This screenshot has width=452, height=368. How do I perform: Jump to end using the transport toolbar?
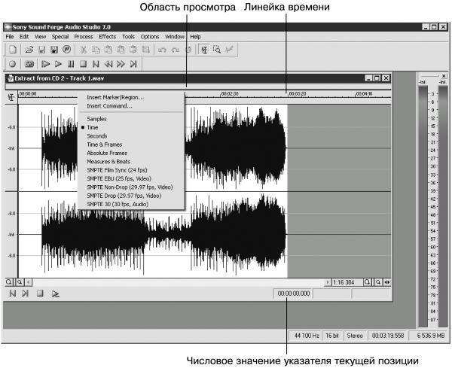[x=133, y=64]
